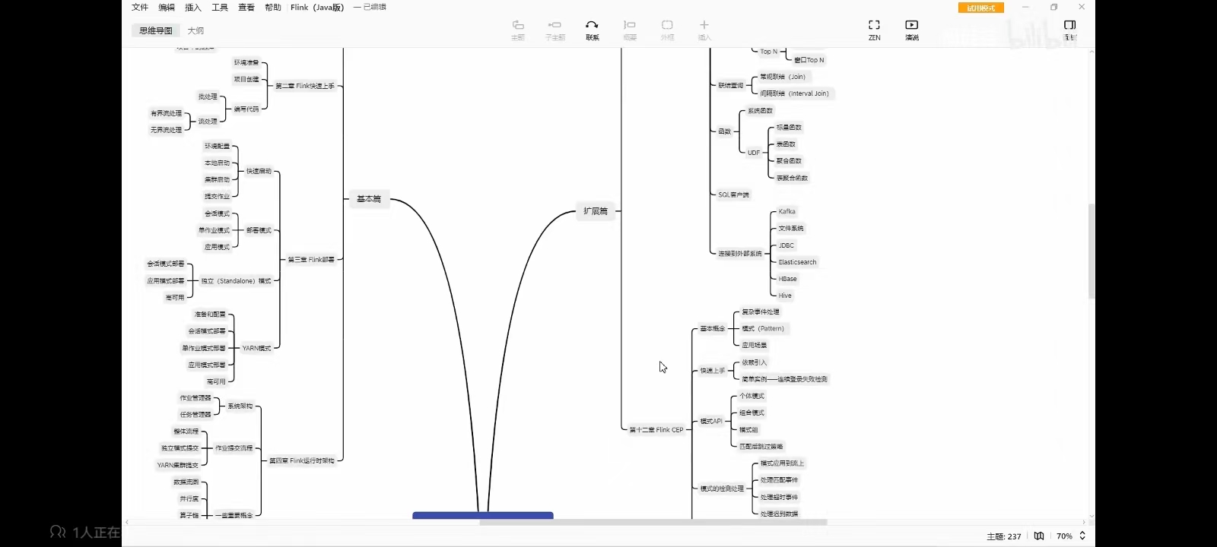Select the YARN模式 node
The image size is (1217, 547).
(257, 348)
